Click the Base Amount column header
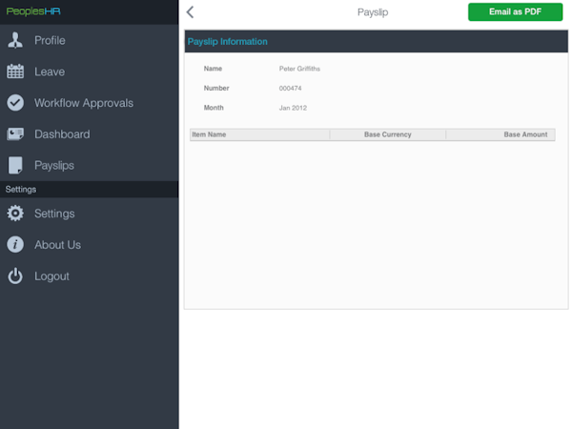This screenshot has height=429, width=572. pyautogui.click(x=500, y=134)
